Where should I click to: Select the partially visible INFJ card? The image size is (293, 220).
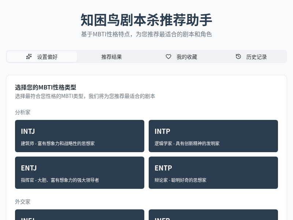[x=79, y=215]
